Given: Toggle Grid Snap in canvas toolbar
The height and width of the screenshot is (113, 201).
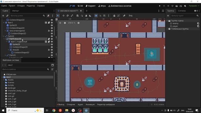Looking at the screenshot, I should tap(104, 16).
